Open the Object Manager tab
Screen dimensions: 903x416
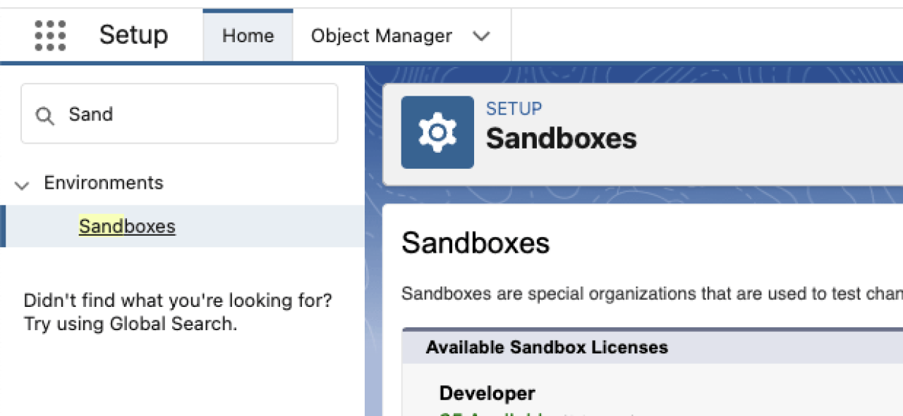(x=381, y=36)
